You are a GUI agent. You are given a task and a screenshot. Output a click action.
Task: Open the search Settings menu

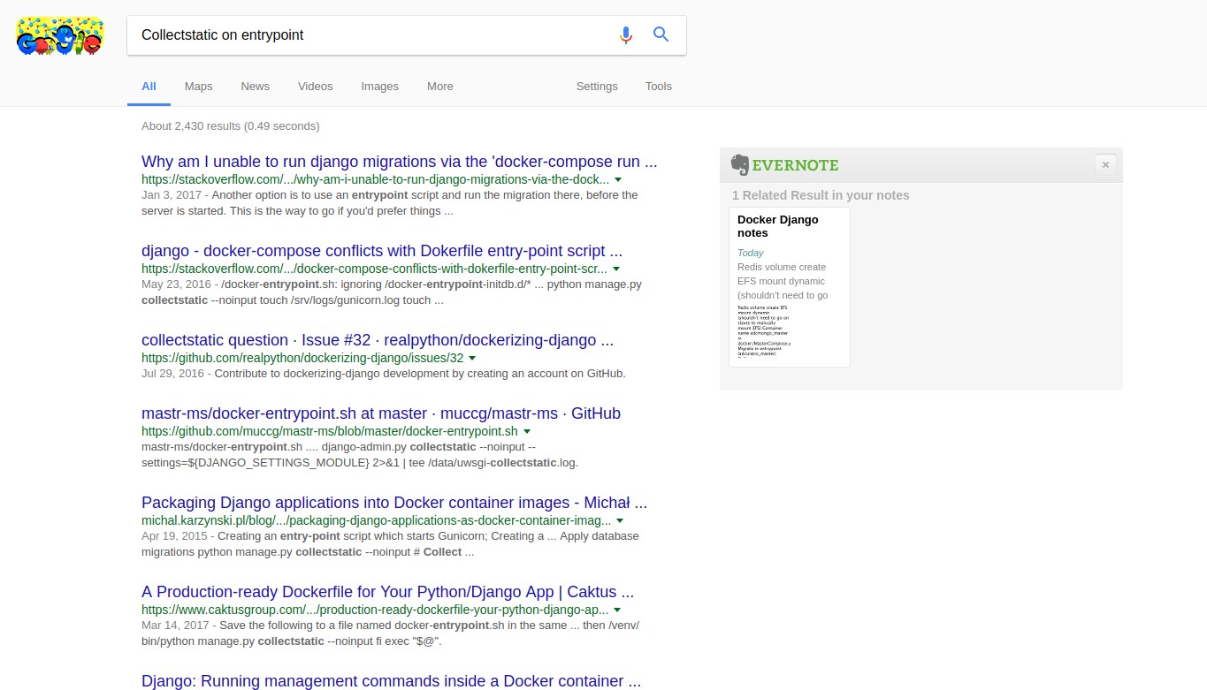(597, 87)
